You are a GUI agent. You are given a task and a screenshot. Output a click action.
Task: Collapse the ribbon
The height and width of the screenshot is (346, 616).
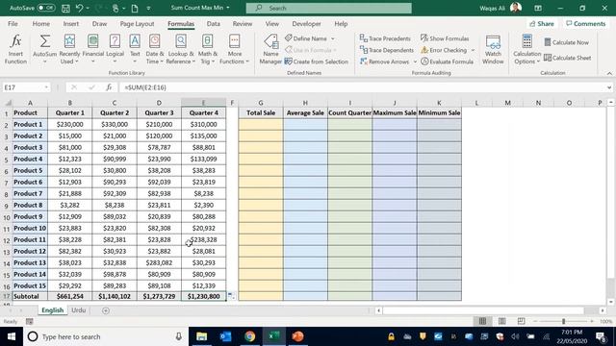(x=609, y=73)
